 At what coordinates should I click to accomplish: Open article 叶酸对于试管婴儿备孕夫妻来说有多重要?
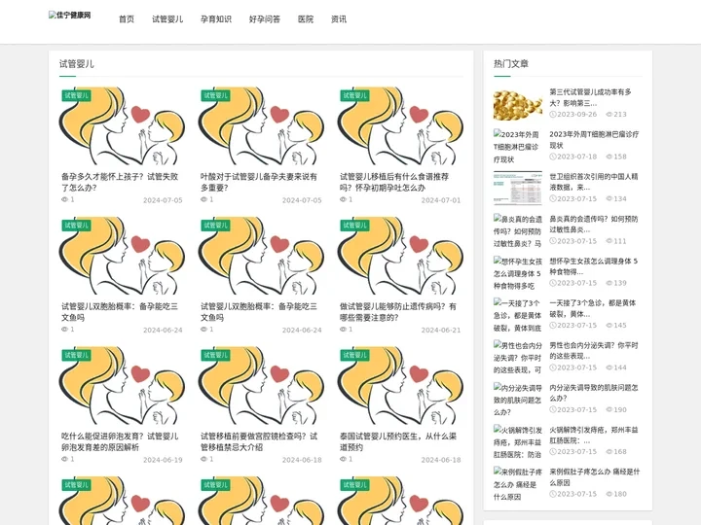[x=259, y=182]
